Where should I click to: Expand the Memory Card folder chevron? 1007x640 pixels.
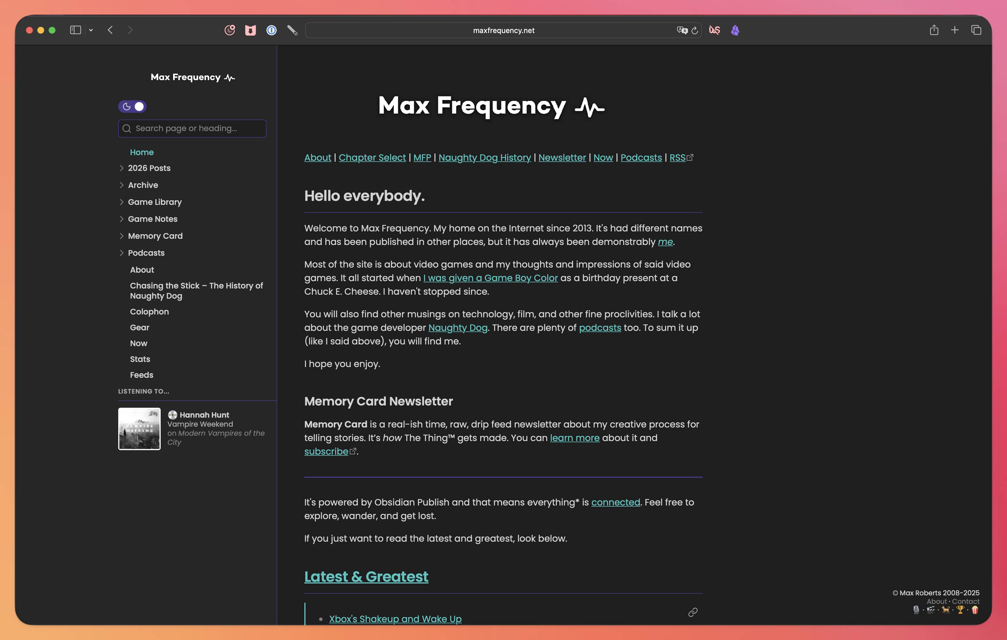tap(122, 236)
